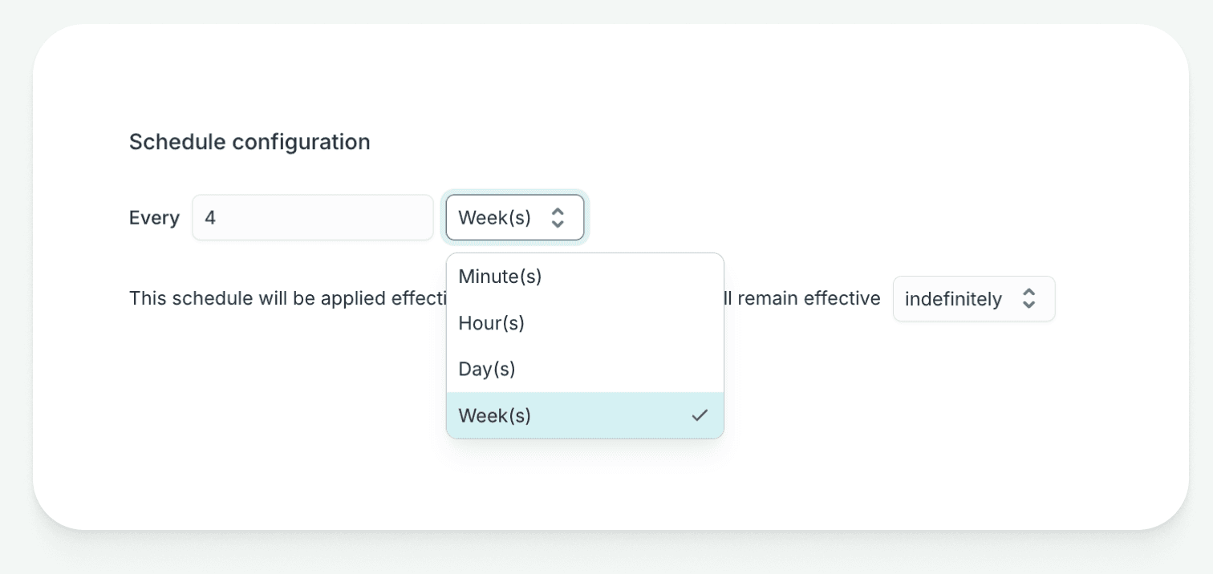The image size is (1213, 574).
Task: Click the indefinitely selector control
Action: (x=974, y=298)
